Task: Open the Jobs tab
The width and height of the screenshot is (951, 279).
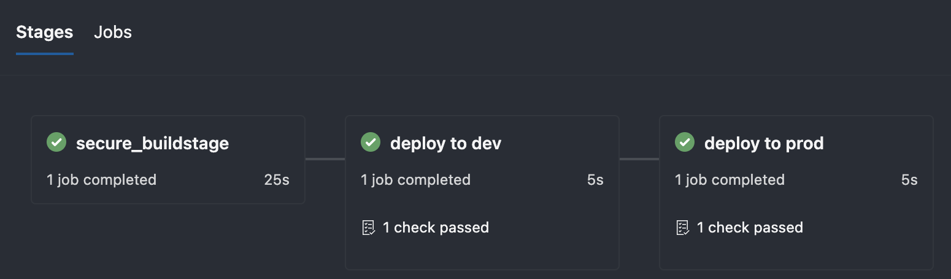Action: tap(113, 32)
